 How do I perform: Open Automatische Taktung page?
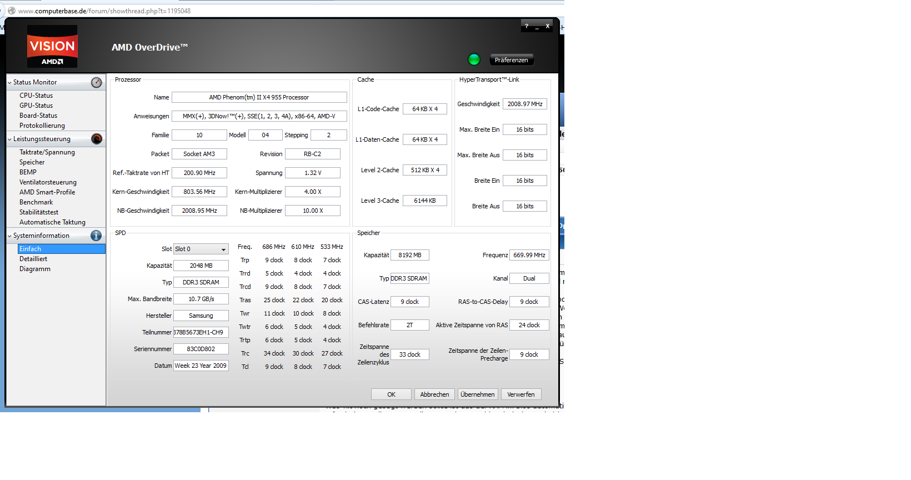coord(52,222)
